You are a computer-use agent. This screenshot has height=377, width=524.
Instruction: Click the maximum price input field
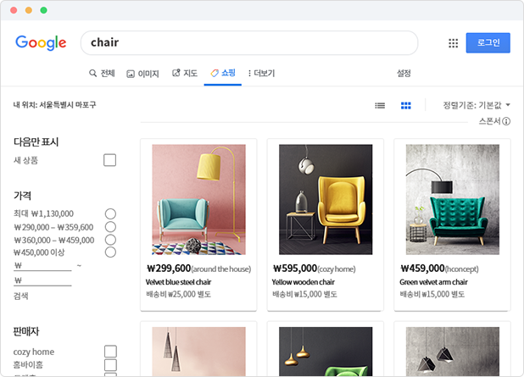click(42, 280)
